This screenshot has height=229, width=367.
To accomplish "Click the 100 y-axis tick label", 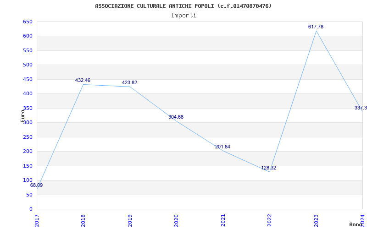I will [x=28, y=180].
